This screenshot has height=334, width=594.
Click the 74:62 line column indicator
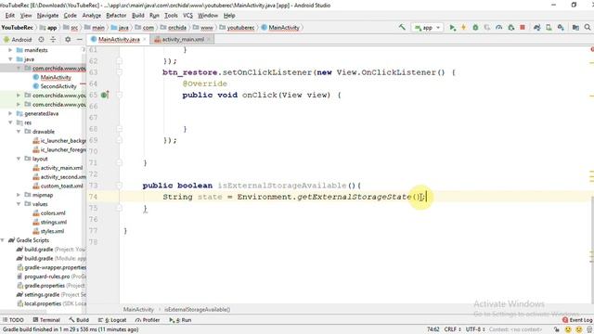click(433, 329)
